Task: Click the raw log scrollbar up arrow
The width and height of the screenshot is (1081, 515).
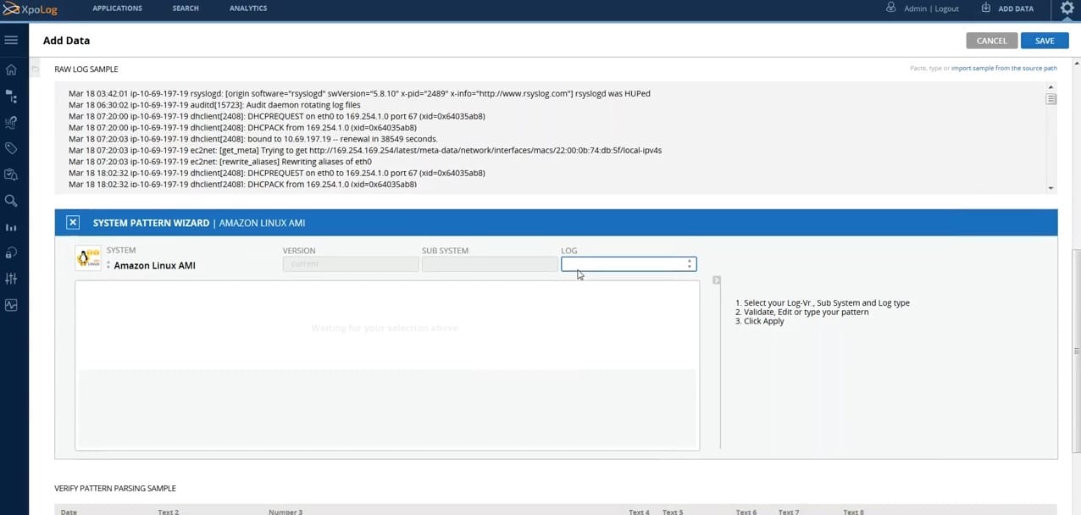Action: pos(1051,87)
